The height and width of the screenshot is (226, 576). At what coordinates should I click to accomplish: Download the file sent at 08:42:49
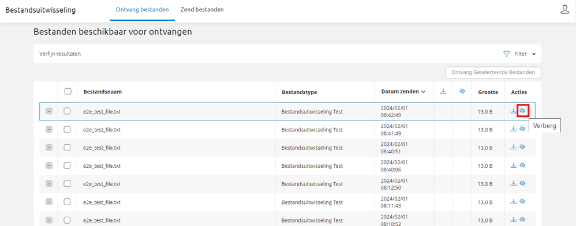(514, 111)
